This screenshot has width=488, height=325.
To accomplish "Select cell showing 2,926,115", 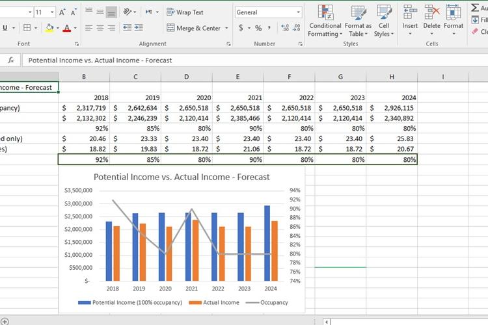I will (x=392, y=108).
